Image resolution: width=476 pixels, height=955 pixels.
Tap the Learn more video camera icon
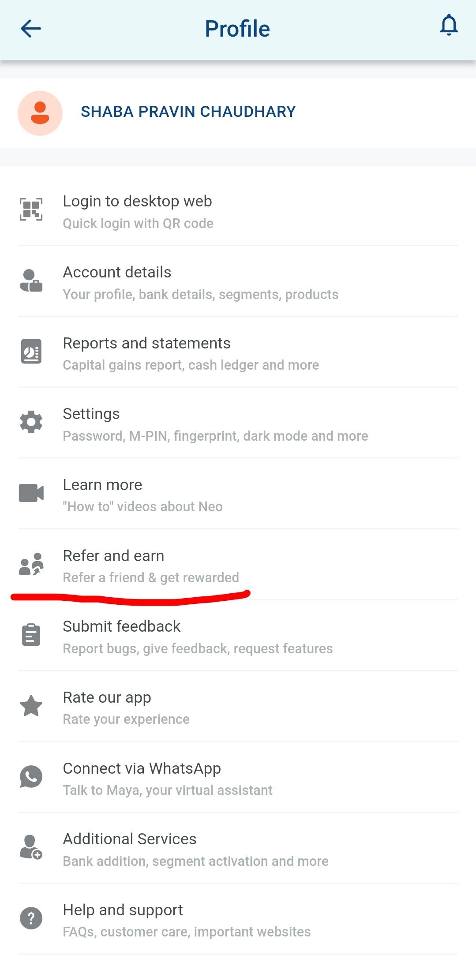[31, 493]
